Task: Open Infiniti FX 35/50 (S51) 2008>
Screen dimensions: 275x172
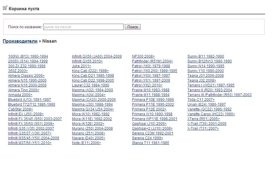Action: [31, 124]
